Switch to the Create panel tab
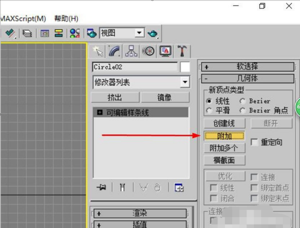The image size is (300, 228). pyautogui.click(x=98, y=51)
